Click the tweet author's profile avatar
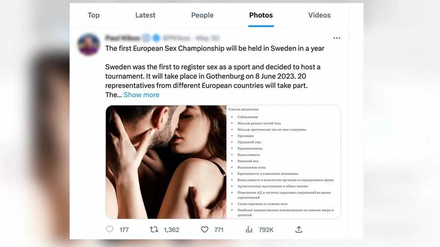This screenshot has height=247, width=440. tap(88, 44)
